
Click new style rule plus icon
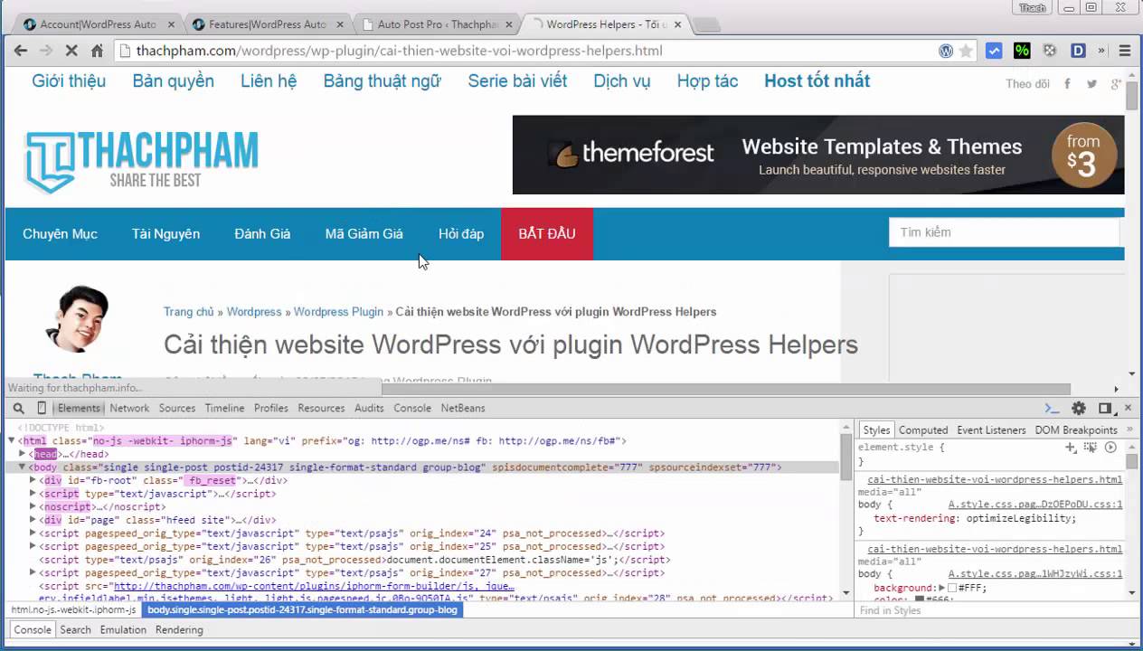(1071, 447)
